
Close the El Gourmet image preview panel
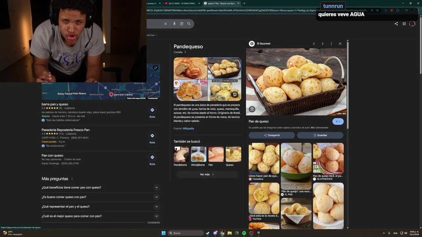coord(340,43)
